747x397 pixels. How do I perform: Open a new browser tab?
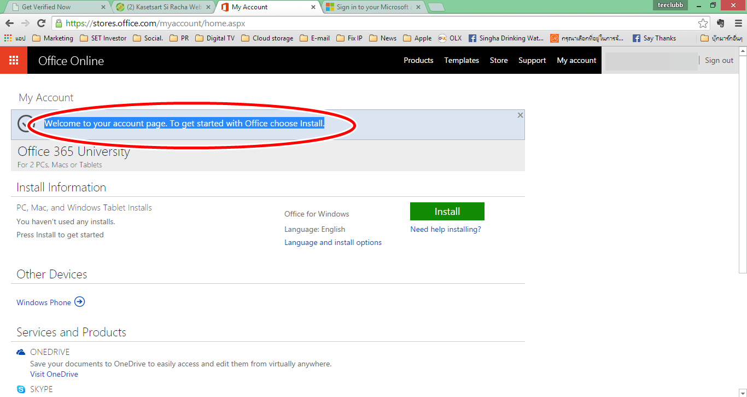(x=436, y=7)
